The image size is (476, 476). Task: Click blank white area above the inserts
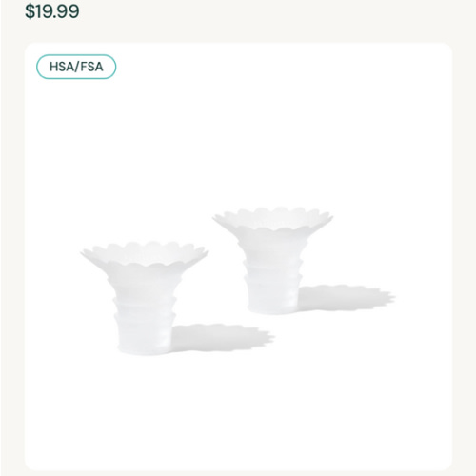pos(238,143)
